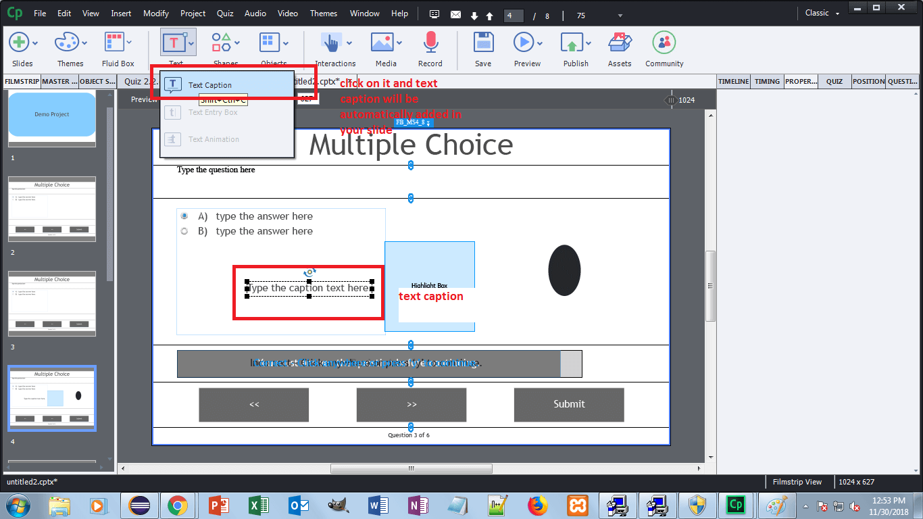Open XAMPP from taskbar
Image resolution: width=923 pixels, height=519 pixels.
(577, 505)
